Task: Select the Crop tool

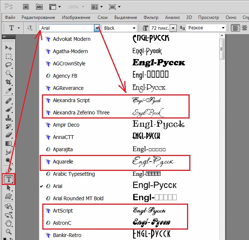Action: tap(9, 82)
